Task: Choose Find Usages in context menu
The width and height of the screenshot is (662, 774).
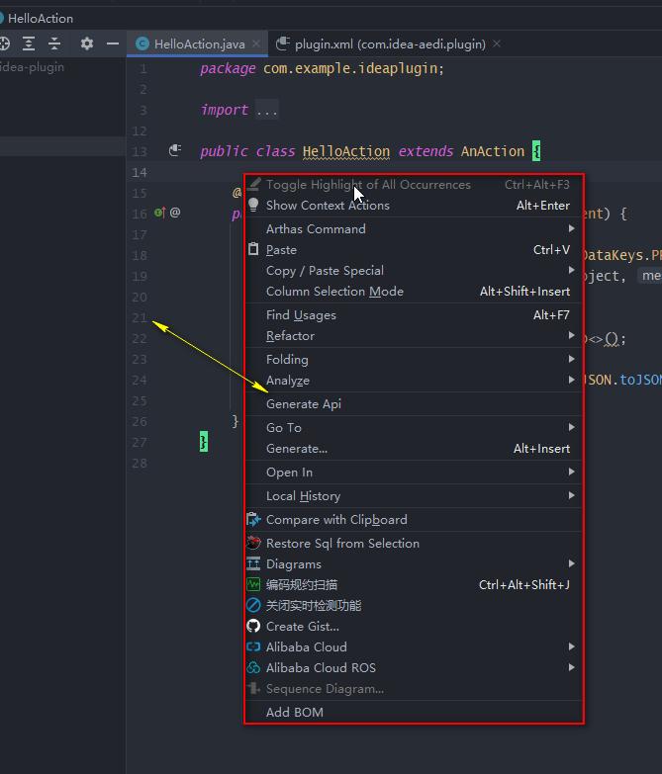Action: click(414, 314)
